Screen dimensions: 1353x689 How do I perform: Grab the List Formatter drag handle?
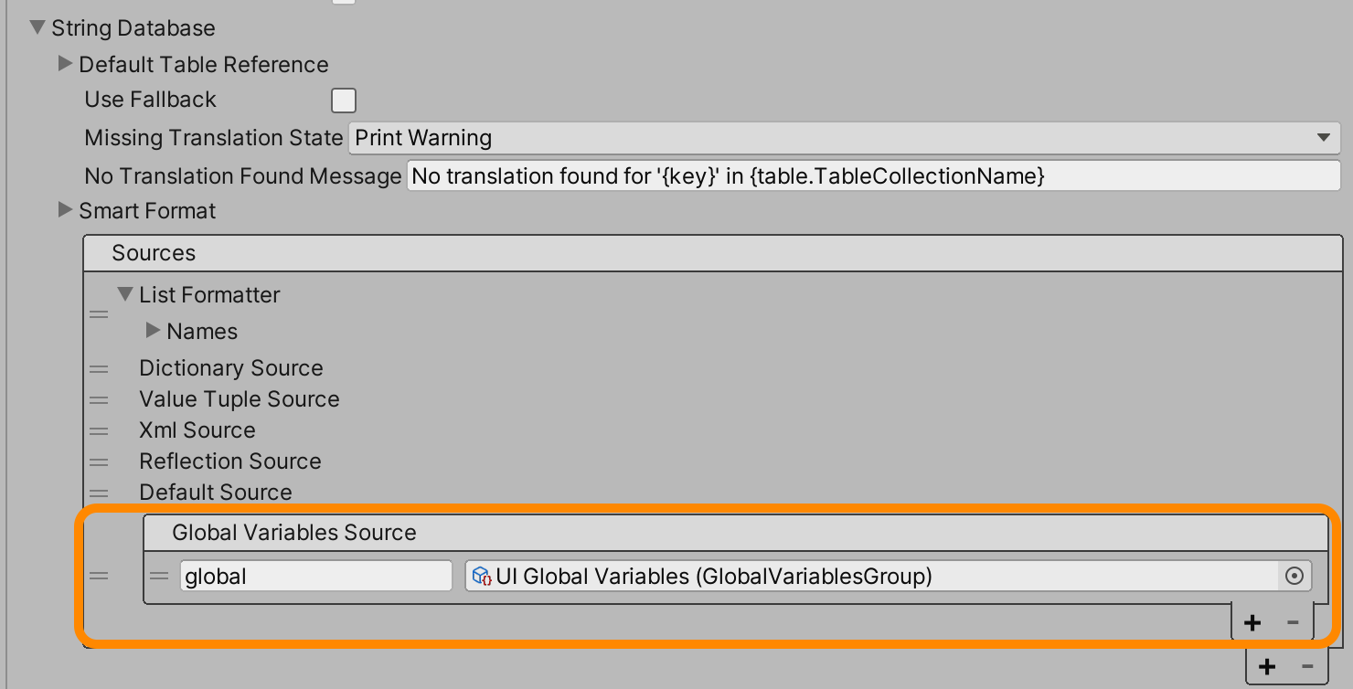click(x=99, y=313)
